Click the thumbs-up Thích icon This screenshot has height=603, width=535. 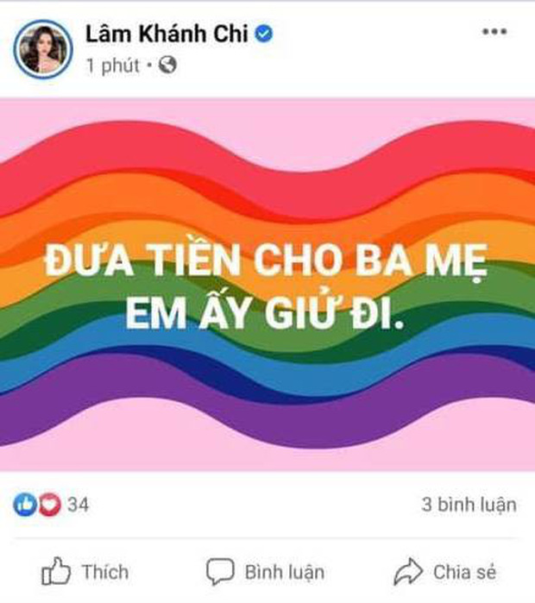pyautogui.click(x=56, y=571)
